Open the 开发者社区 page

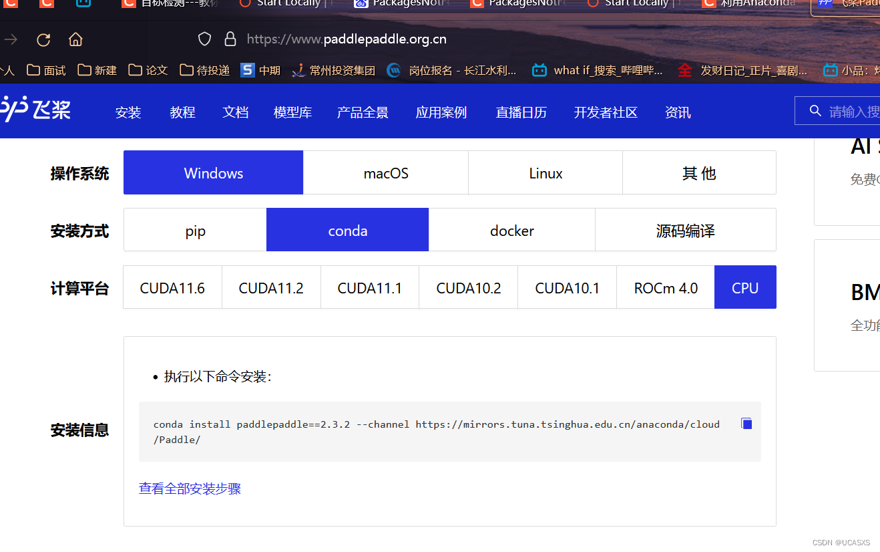click(605, 112)
